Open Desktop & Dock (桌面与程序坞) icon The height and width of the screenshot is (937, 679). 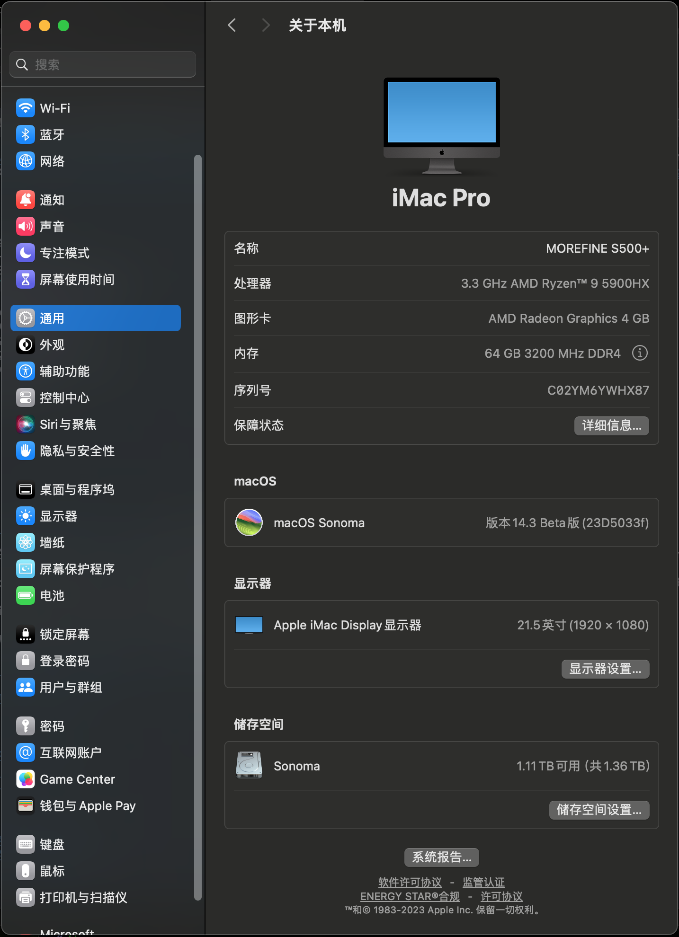[x=26, y=489]
